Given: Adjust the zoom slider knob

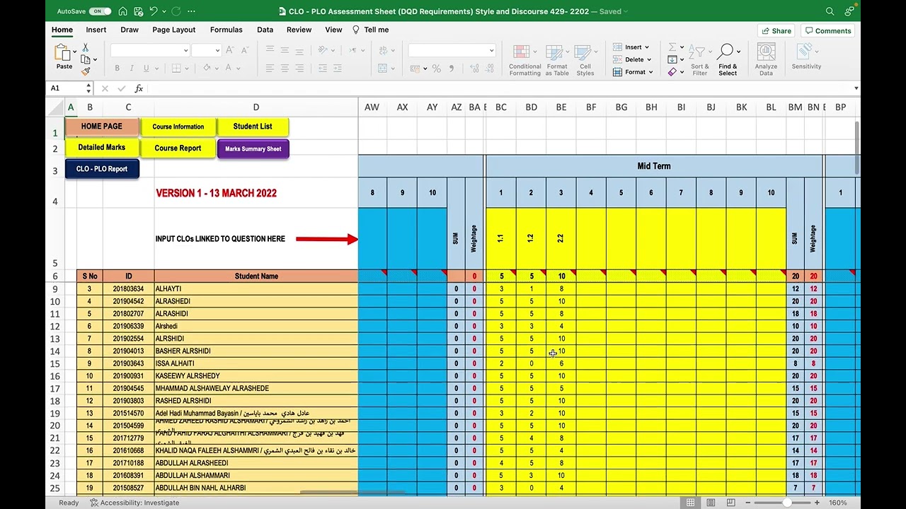Looking at the screenshot, I should [786, 503].
